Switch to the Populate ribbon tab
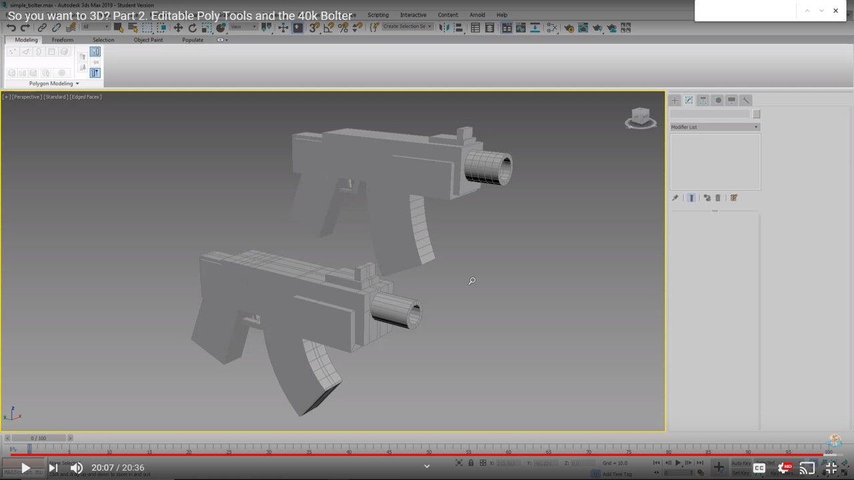The image size is (854, 480). pyautogui.click(x=193, y=40)
